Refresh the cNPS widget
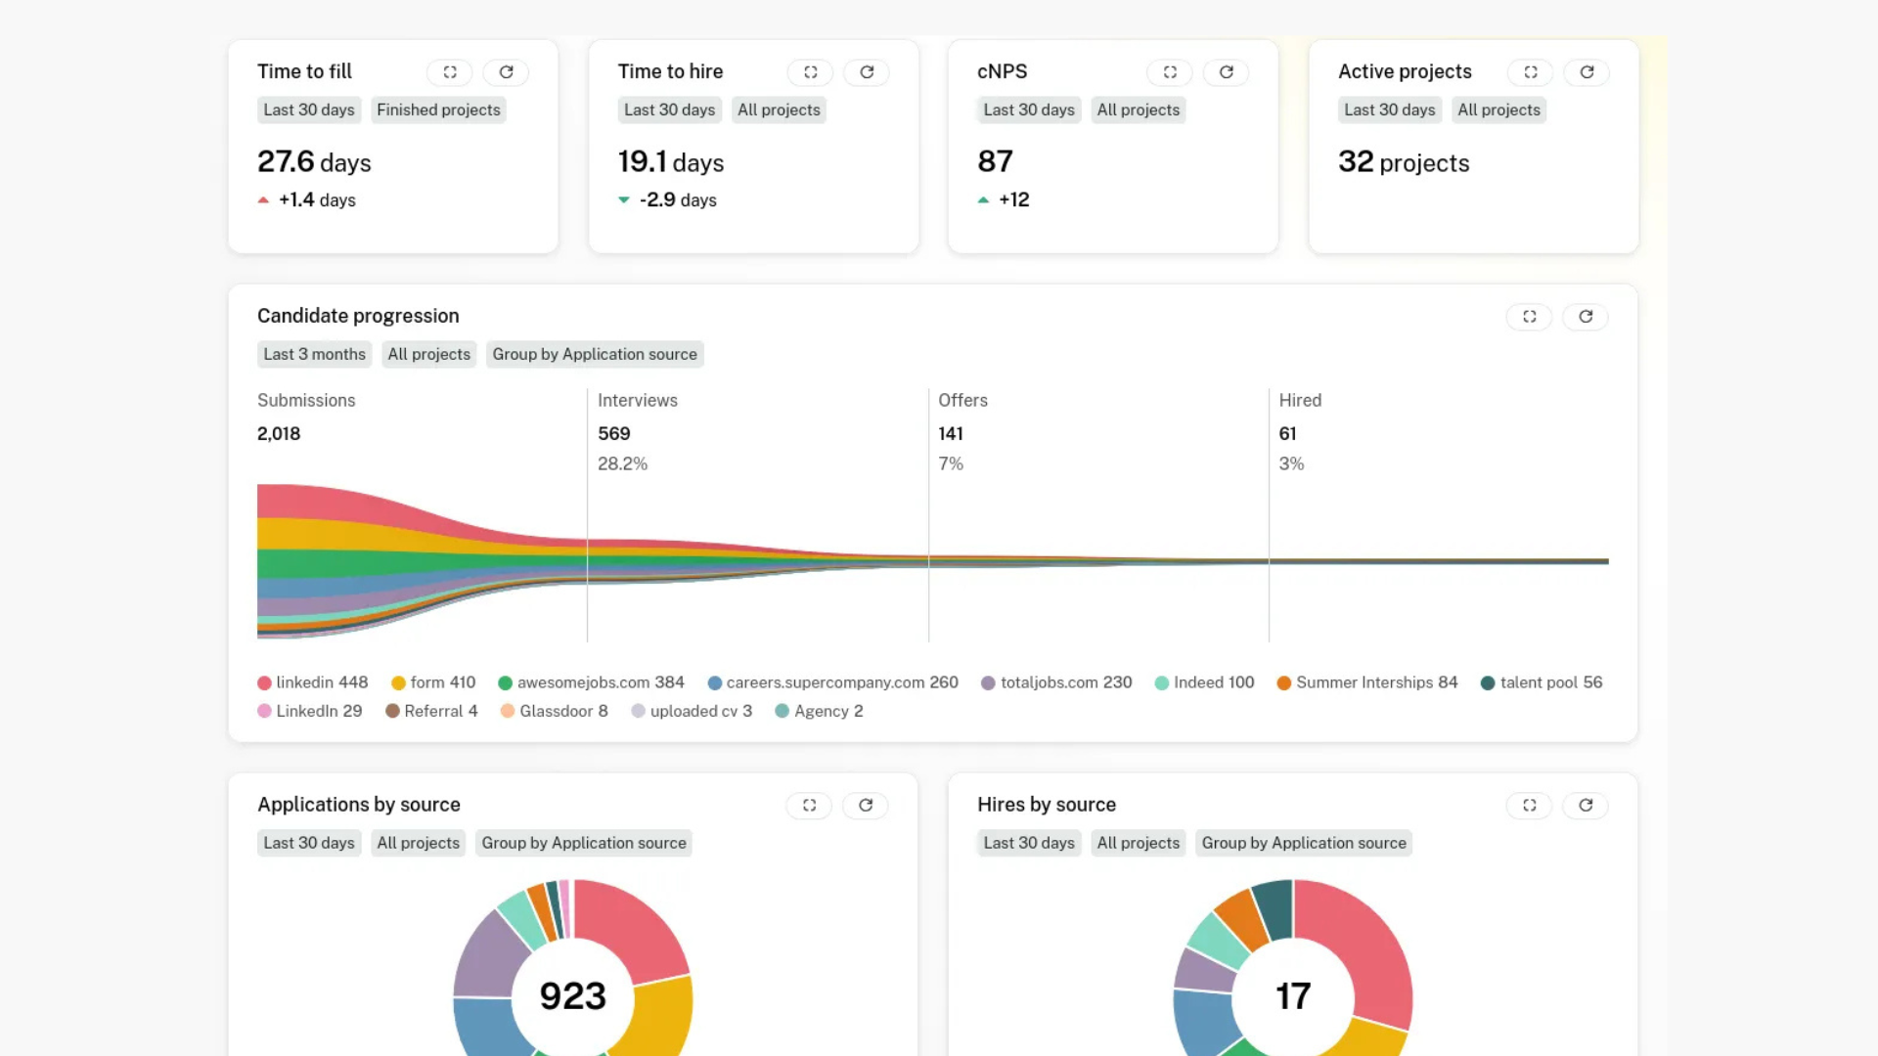This screenshot has height=1056, width=1878. [x=1226, y=72]
